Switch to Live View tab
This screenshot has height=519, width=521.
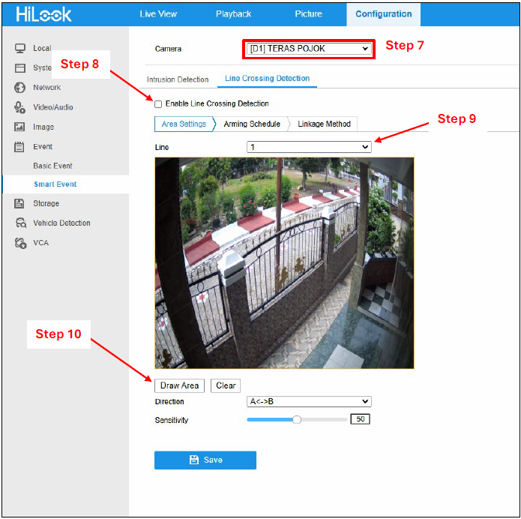pos(158,14)
